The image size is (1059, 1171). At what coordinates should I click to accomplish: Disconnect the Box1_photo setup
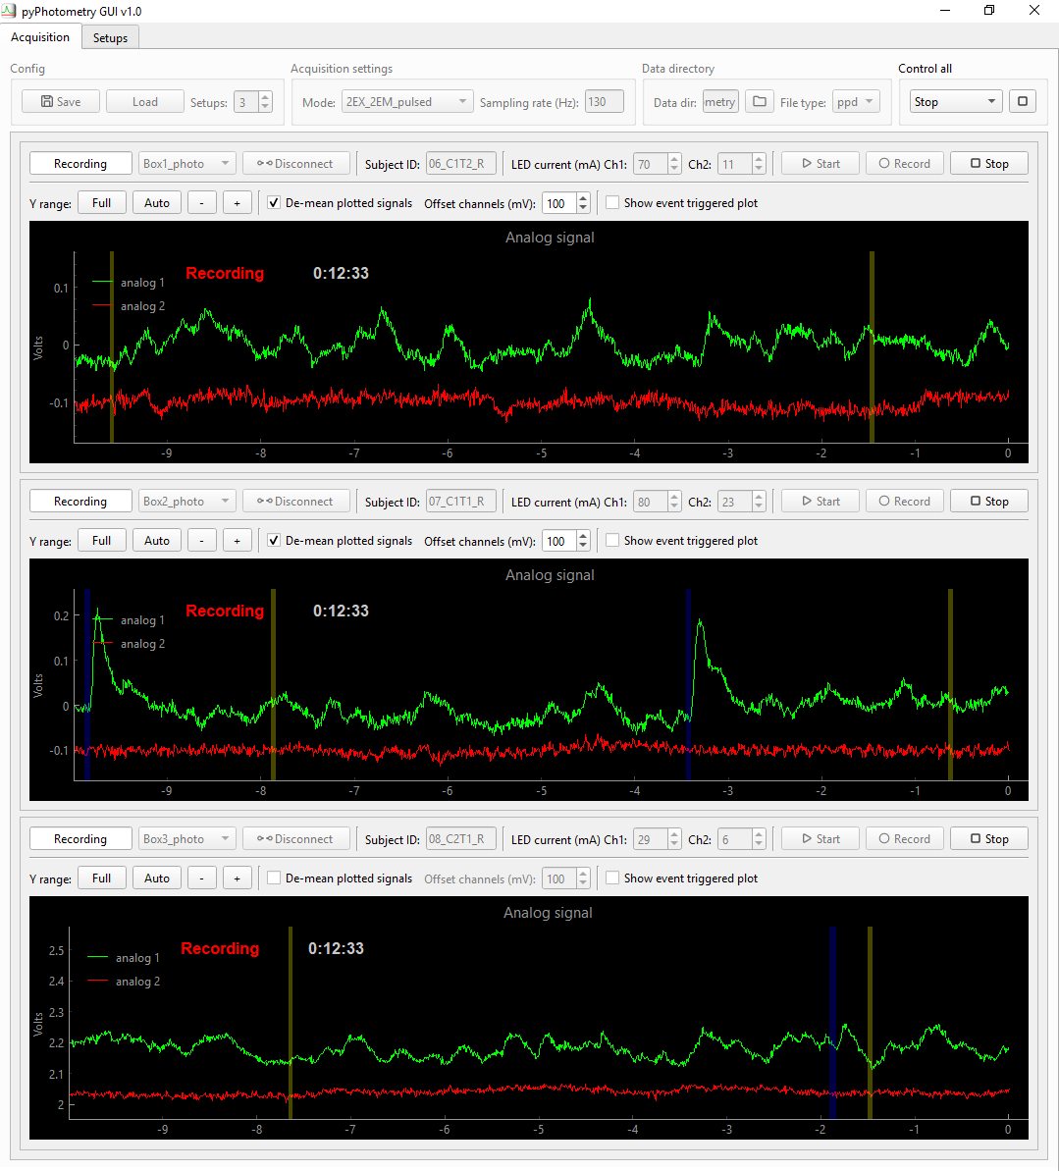click(295, 164)
